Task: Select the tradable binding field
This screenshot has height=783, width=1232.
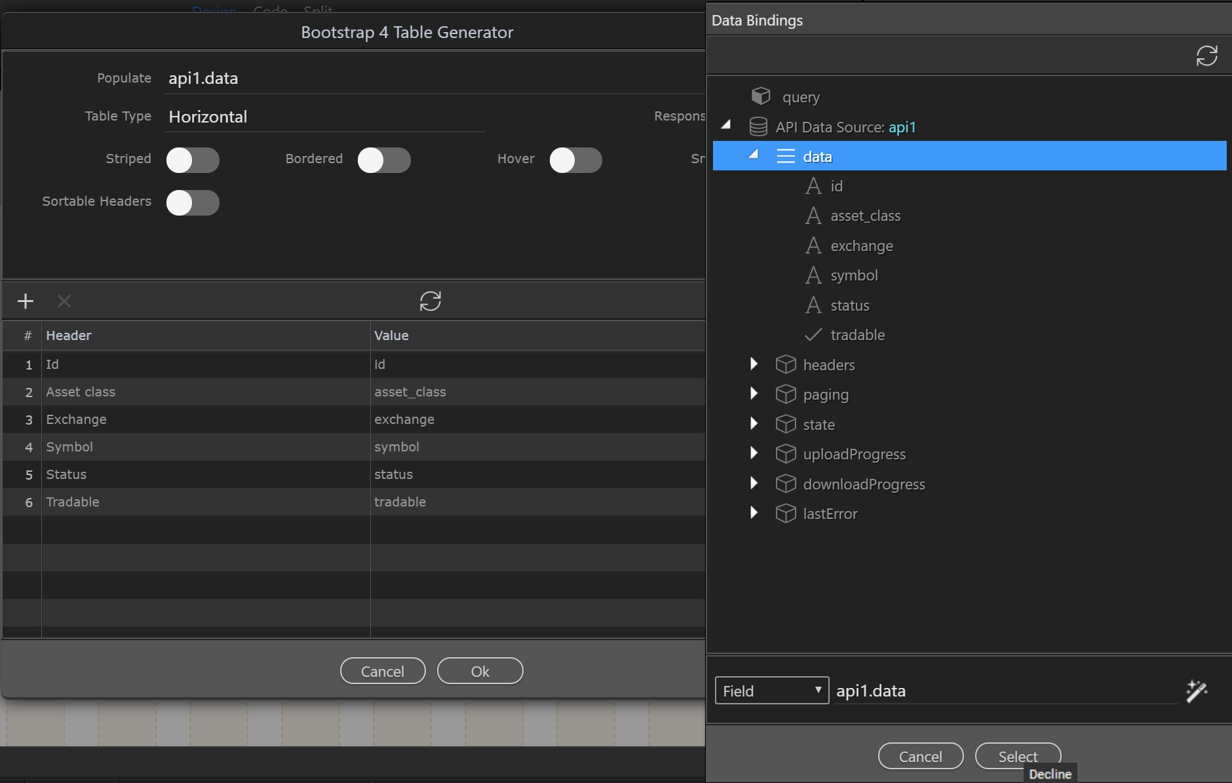Action: pos(857,335)
